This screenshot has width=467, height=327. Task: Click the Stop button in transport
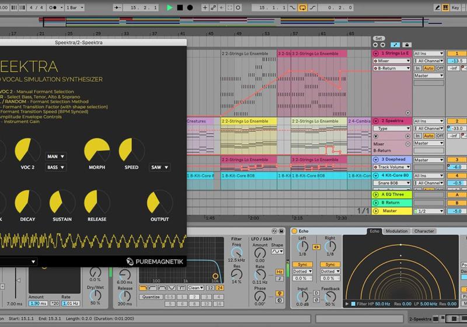tap(180, 8)
